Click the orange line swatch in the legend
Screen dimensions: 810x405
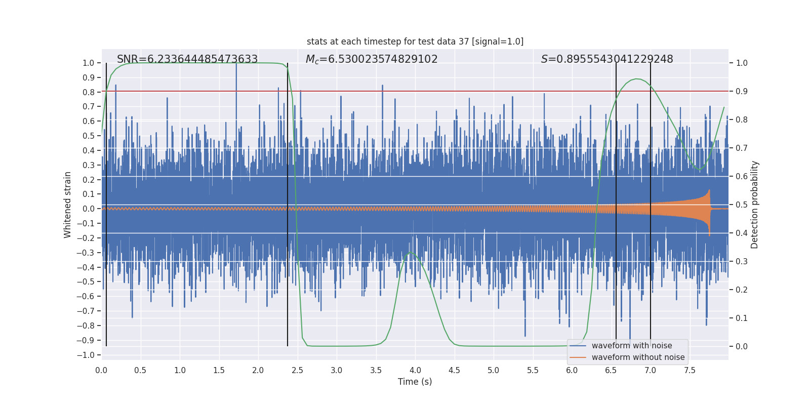click(578, 357)
